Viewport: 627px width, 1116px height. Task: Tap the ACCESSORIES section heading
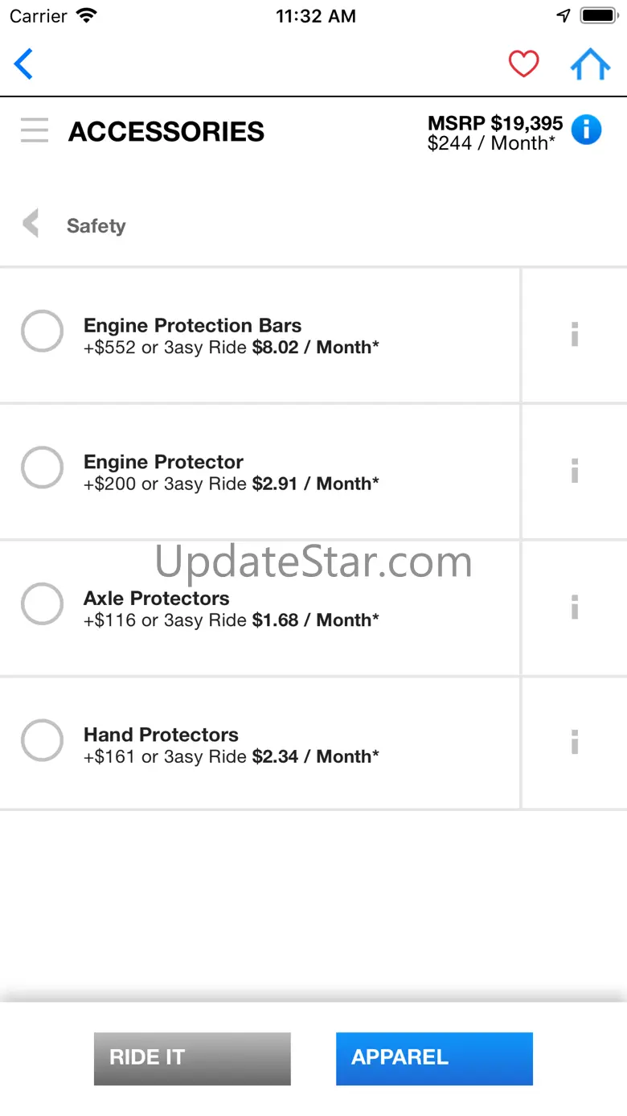[x=166, y=132]
